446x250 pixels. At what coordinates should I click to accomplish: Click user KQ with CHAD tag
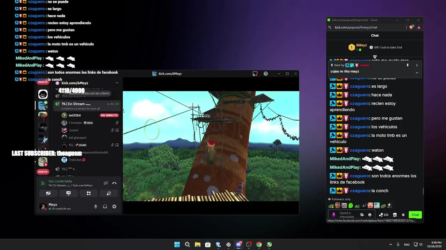tap(71, 145)
